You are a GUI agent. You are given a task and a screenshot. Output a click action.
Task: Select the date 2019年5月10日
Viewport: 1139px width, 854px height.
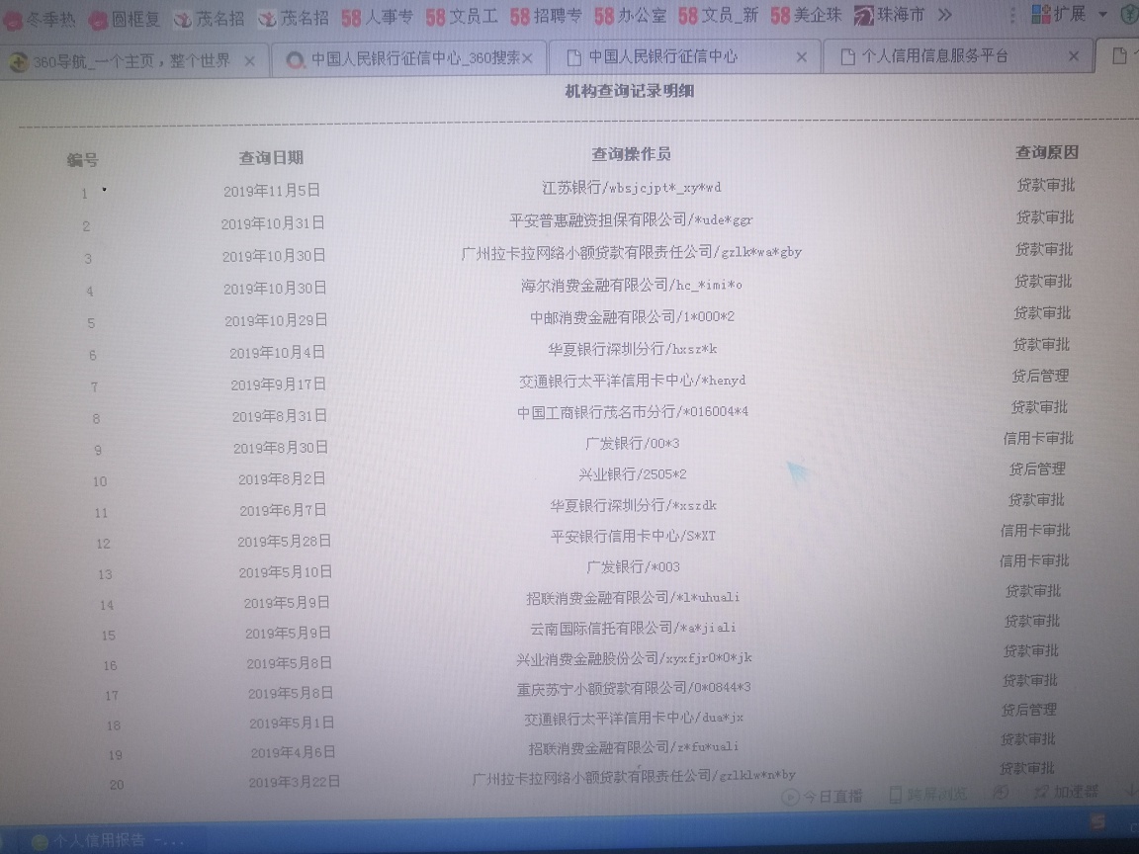(286, 572)
